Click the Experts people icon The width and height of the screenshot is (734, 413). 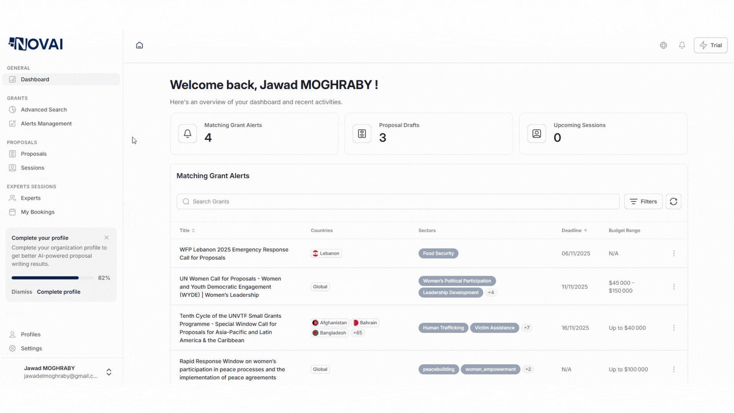pos(13,198)
